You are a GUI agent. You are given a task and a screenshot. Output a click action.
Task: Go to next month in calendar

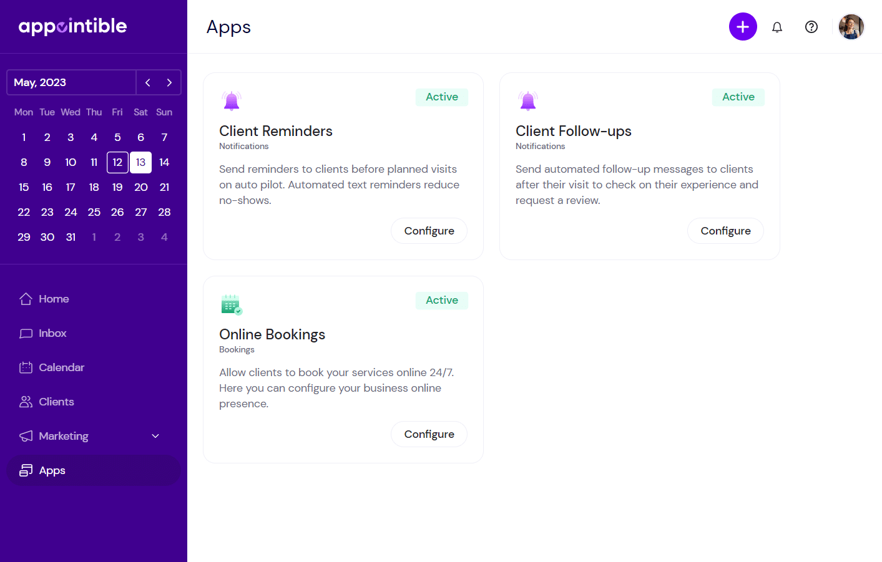pyautogui.click(x=169, y=82)
